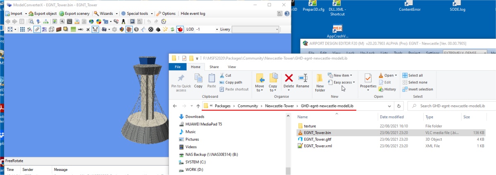Click the hierarchy tree icon

pyautogui.click(x=45, y=21)
